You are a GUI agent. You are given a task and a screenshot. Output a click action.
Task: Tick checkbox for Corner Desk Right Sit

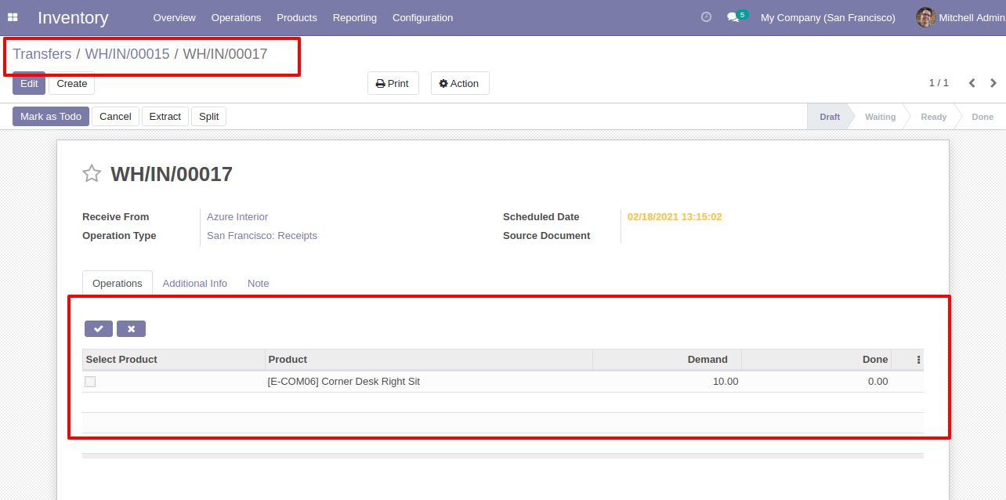click(90, 382)
